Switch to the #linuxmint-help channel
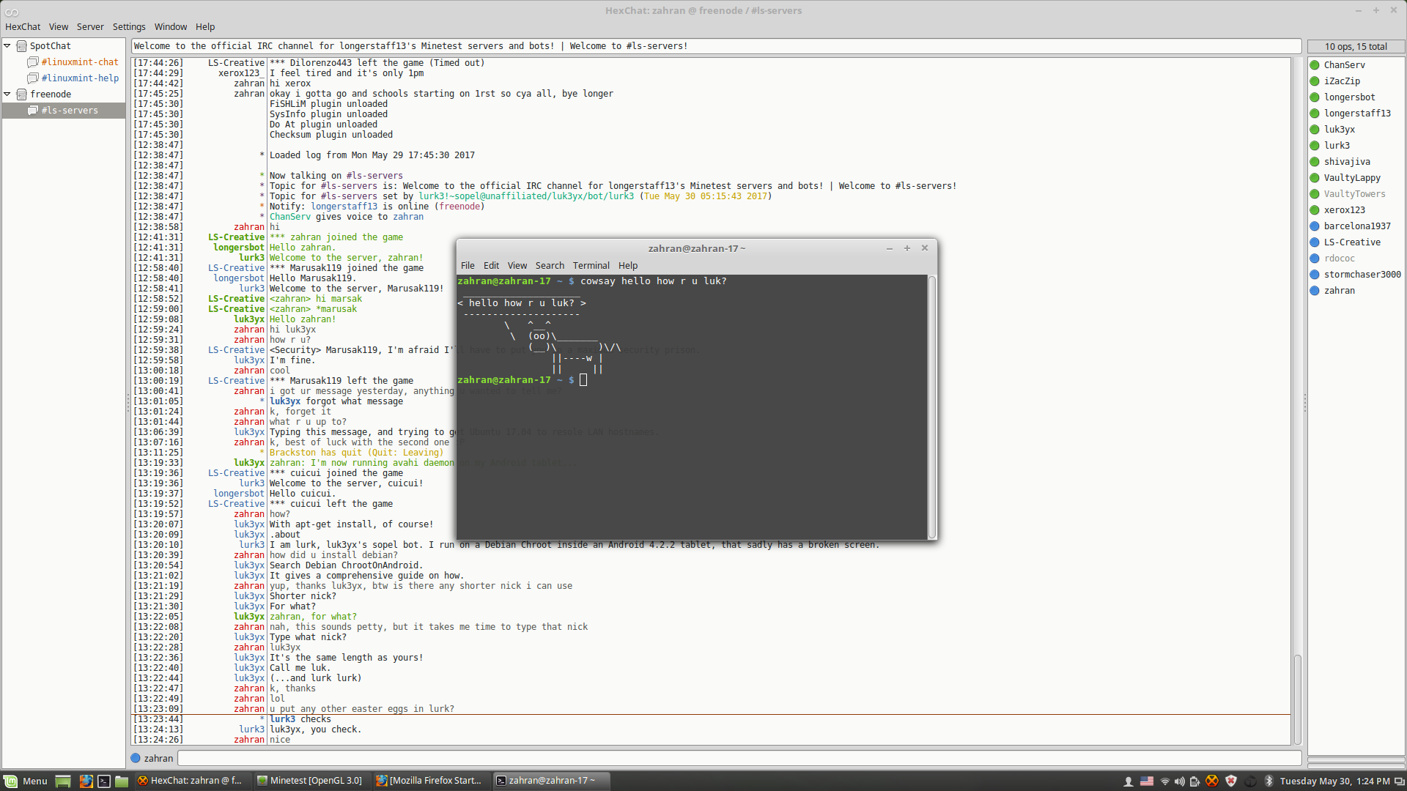1407x791 pixels. tap(79, 78)
